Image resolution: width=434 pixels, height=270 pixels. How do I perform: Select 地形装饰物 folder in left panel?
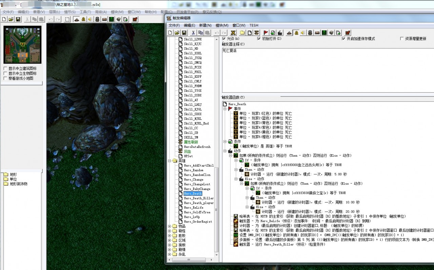pyautogui.click(x=18, y=184)
